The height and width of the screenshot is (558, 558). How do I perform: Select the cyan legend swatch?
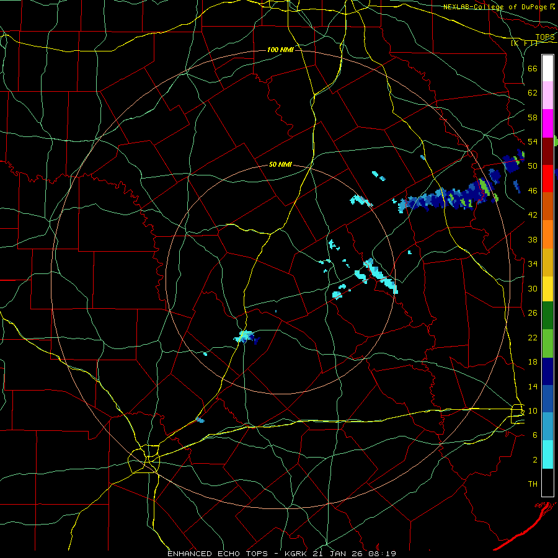[x=547, y=454]
